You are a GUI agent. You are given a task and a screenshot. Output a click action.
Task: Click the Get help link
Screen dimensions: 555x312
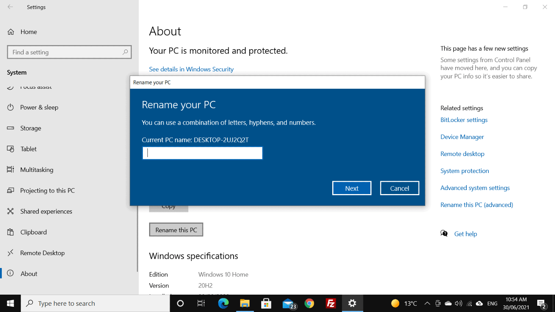(x=465, y=234)
